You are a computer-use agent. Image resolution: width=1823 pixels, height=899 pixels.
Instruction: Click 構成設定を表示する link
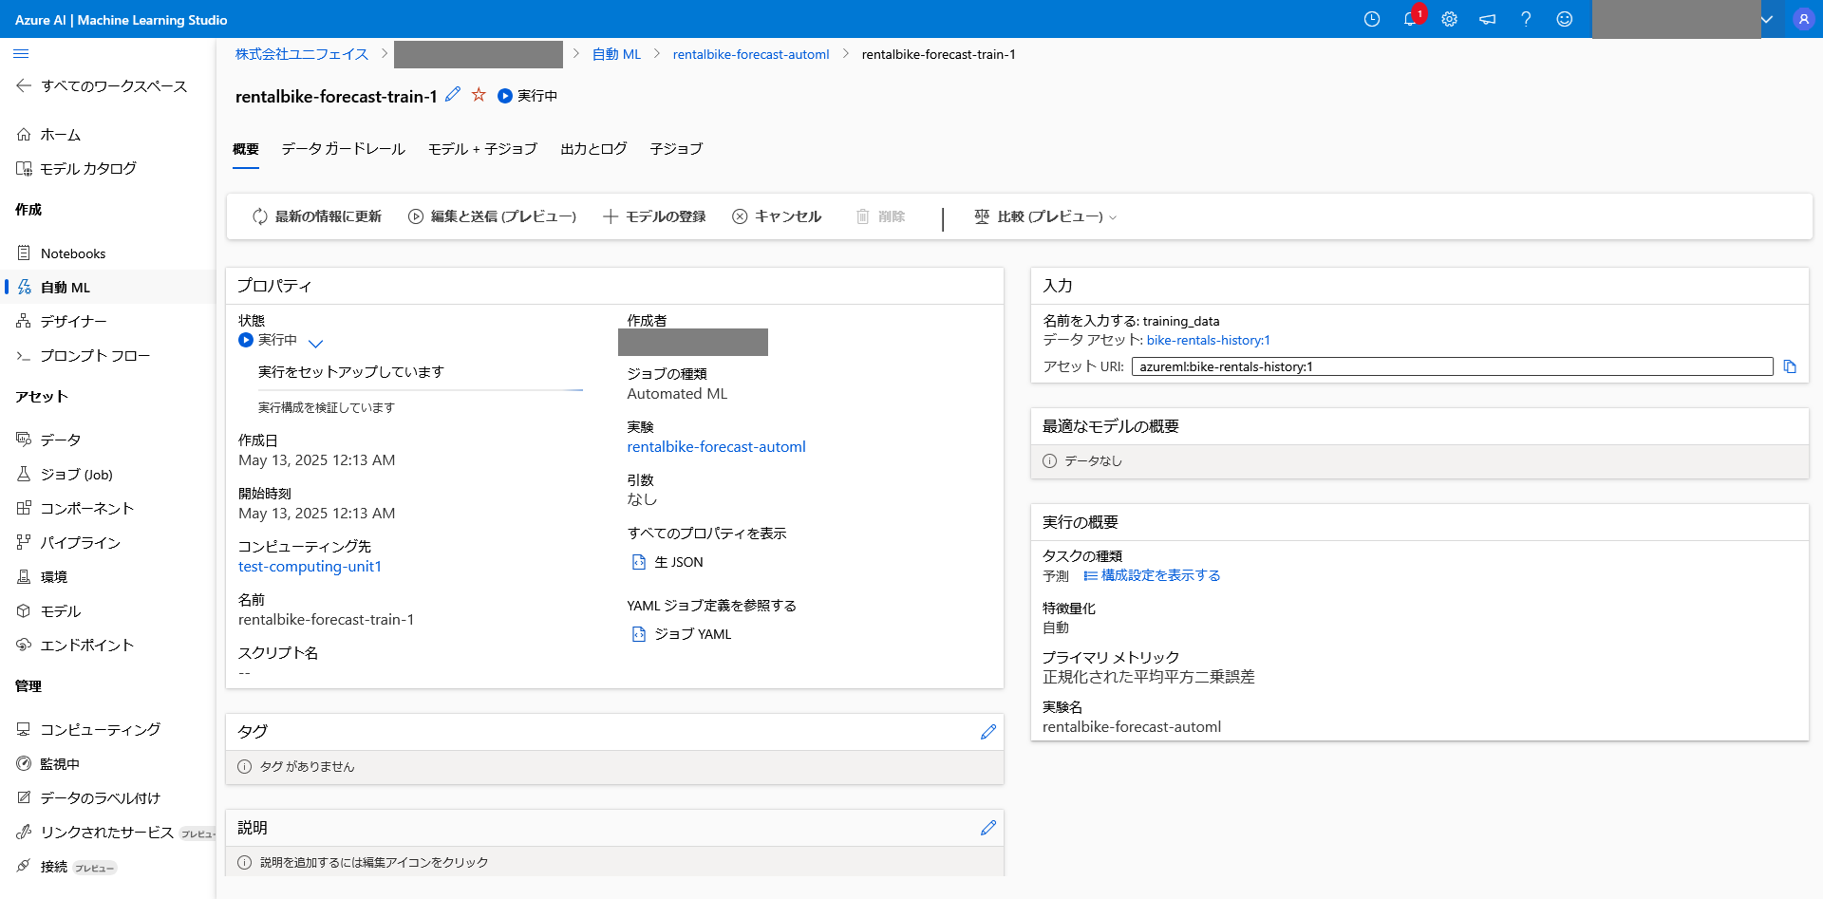click(1152, 575)
